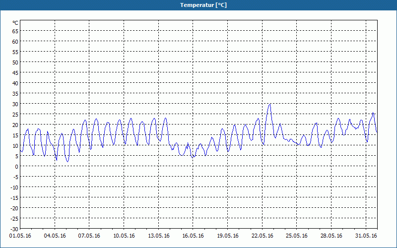Select the -10 y-axis label

(x=14, y=187)
